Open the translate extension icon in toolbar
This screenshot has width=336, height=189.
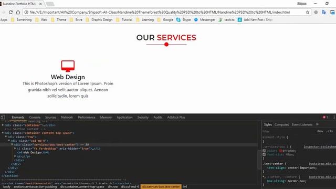tap(324, 12)
